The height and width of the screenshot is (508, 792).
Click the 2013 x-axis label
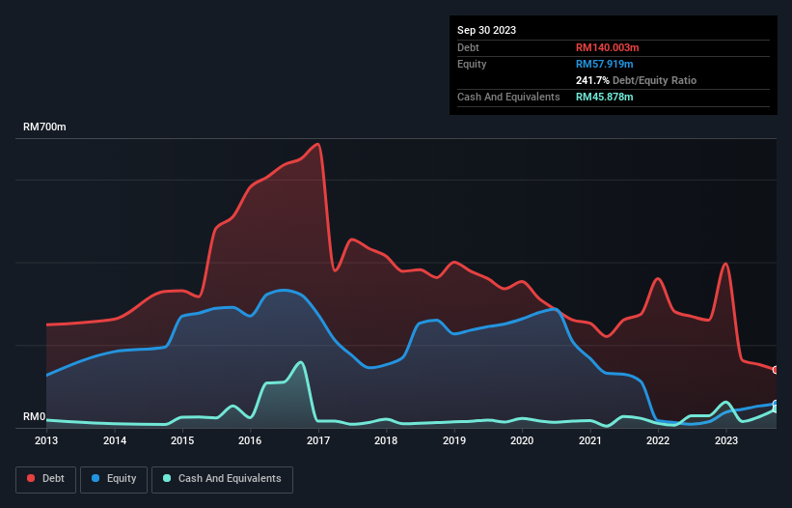tap(46, 440)
